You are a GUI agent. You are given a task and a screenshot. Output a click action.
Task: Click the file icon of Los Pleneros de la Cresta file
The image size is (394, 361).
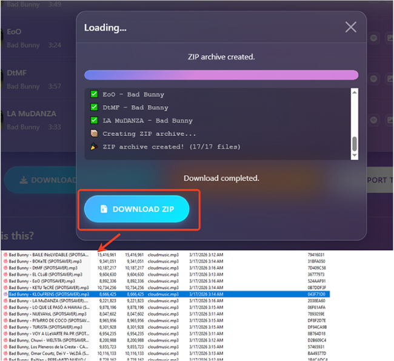tap(5, 346)
